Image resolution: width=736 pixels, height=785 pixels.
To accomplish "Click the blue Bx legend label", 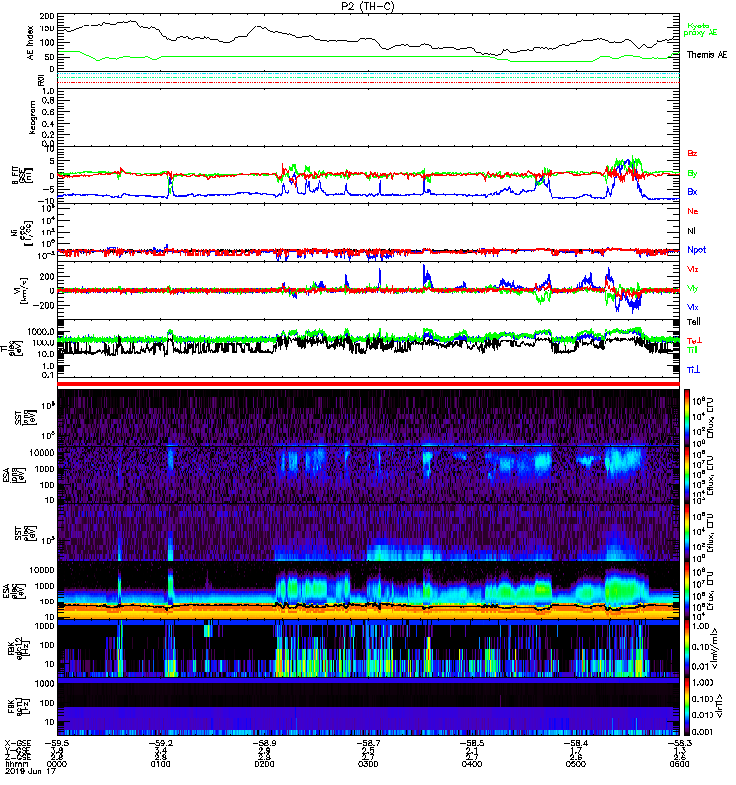I will click(x=692, y=191).
